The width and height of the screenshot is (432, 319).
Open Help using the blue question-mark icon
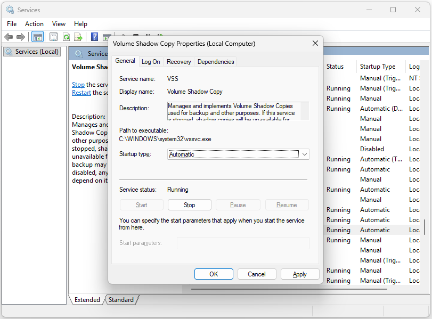point(94,37)
